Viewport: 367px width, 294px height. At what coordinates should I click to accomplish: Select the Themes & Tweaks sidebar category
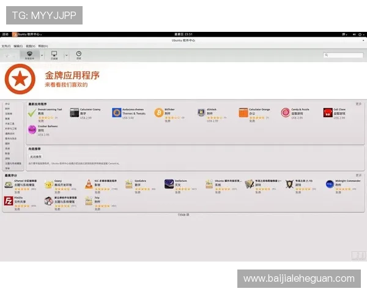point(13,164)
